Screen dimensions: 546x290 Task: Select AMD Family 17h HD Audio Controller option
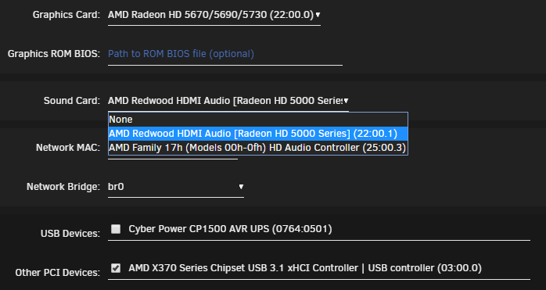click(257, 148)
